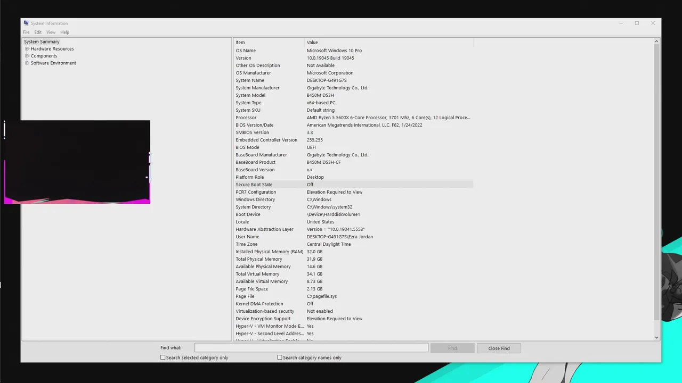The height and width of the screenshot is (383, 682).
Task: Click the details scrollbar up arrow
Action: tap(656, 41)
